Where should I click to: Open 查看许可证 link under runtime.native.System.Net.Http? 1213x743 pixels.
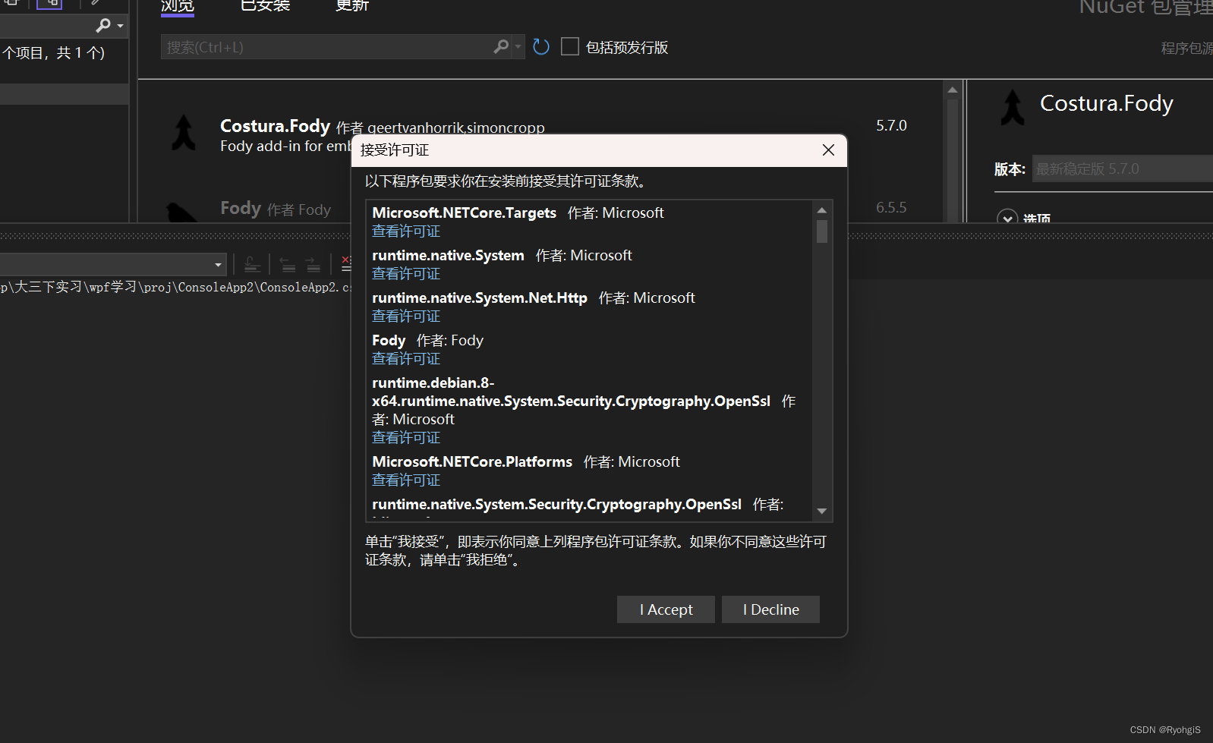(x=406, y=316)
